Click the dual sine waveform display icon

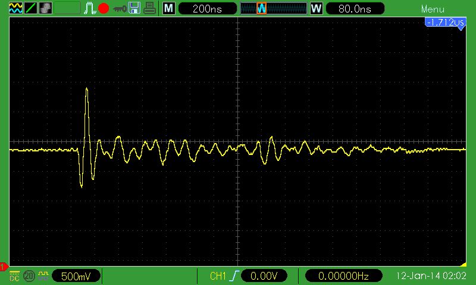point(15,8)
